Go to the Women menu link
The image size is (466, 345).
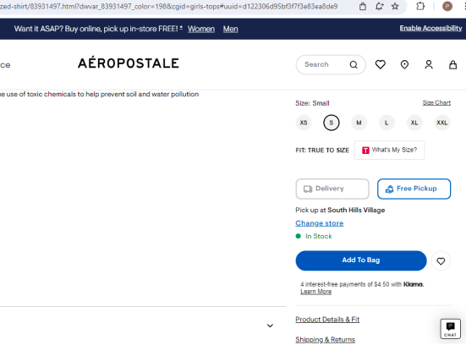point(201,29)
